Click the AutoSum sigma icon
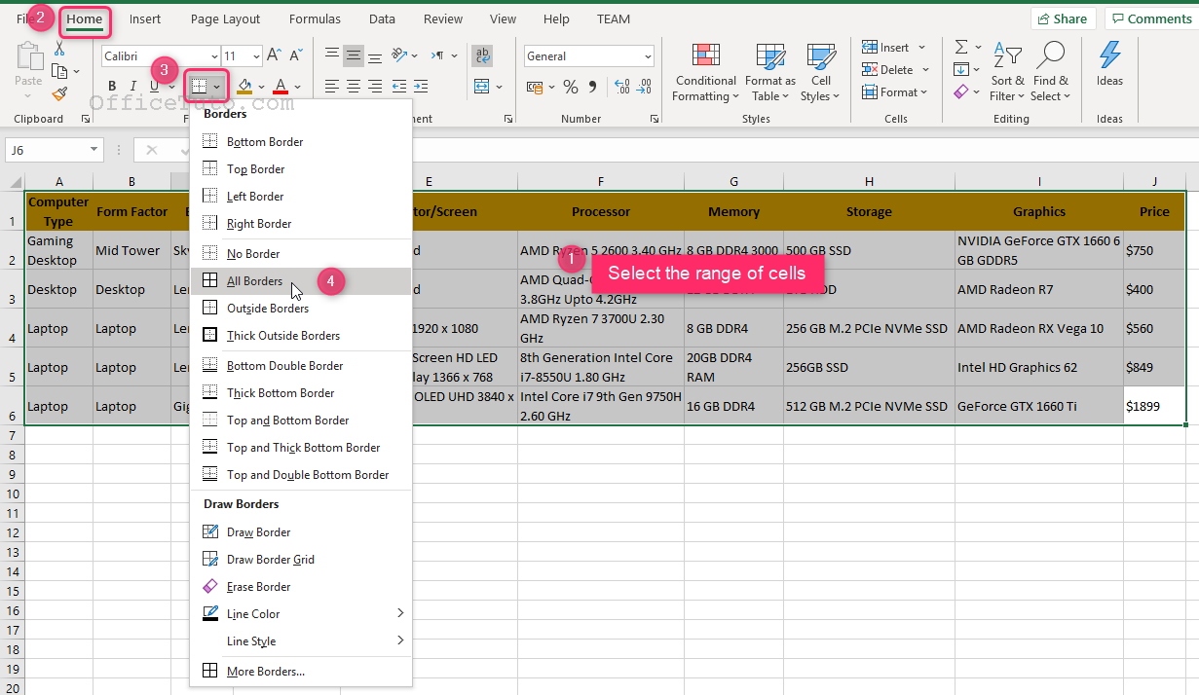Image resolution: width=1199 pixels, height=695 pixels. tap(961, 47)
